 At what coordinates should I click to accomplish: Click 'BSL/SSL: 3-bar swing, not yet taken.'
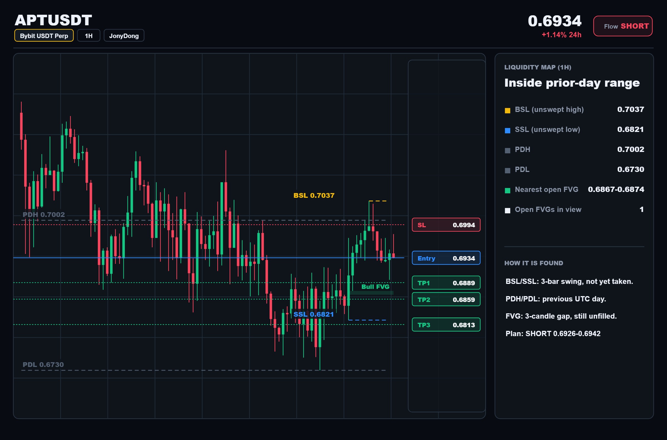click(569, 281)
